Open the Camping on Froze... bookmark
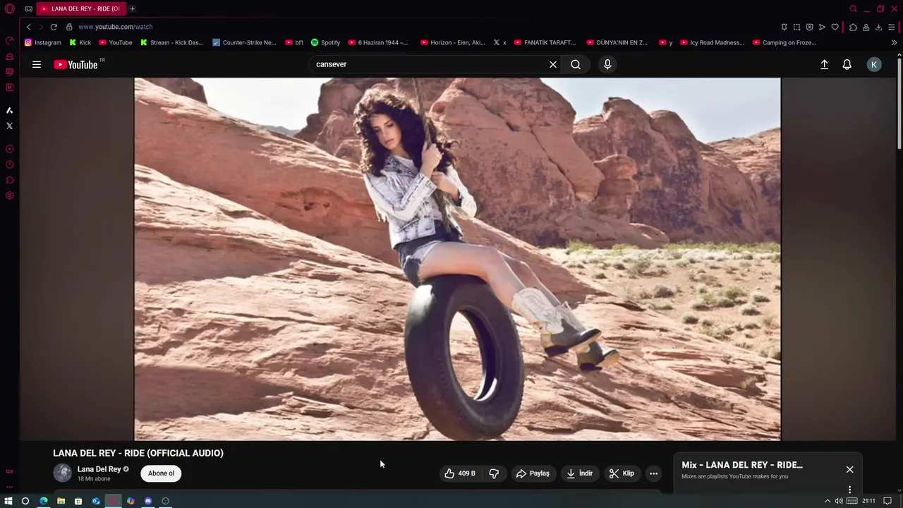The image size is (903, 508). pyautogui.click(x=784, y=42)
